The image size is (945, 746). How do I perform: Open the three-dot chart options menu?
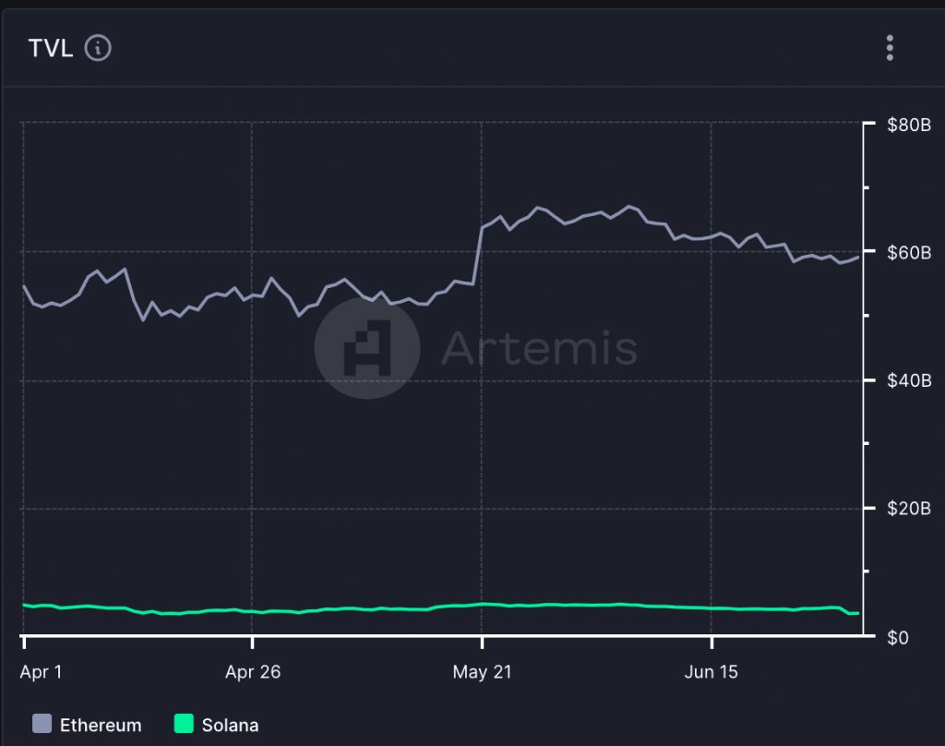tap(890, 48)
